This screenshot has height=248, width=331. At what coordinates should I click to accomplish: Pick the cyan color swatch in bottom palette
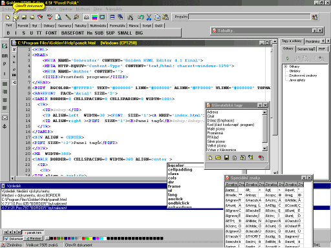point(101,238)
